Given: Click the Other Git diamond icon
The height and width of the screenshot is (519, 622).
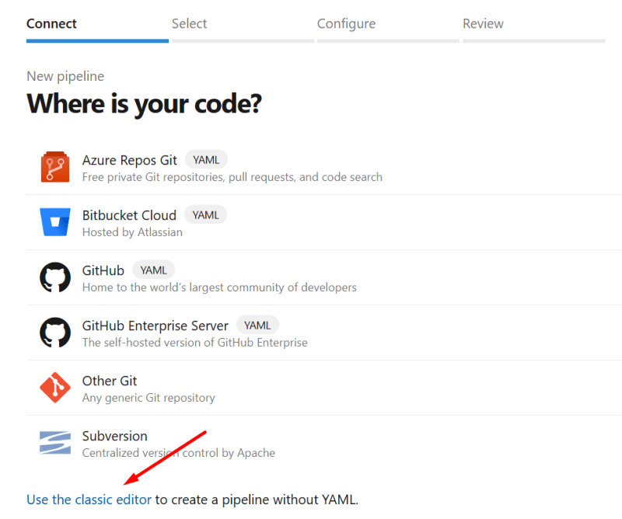Looking at the screenshot, I should pyautogui.click(x=55, y=388).
